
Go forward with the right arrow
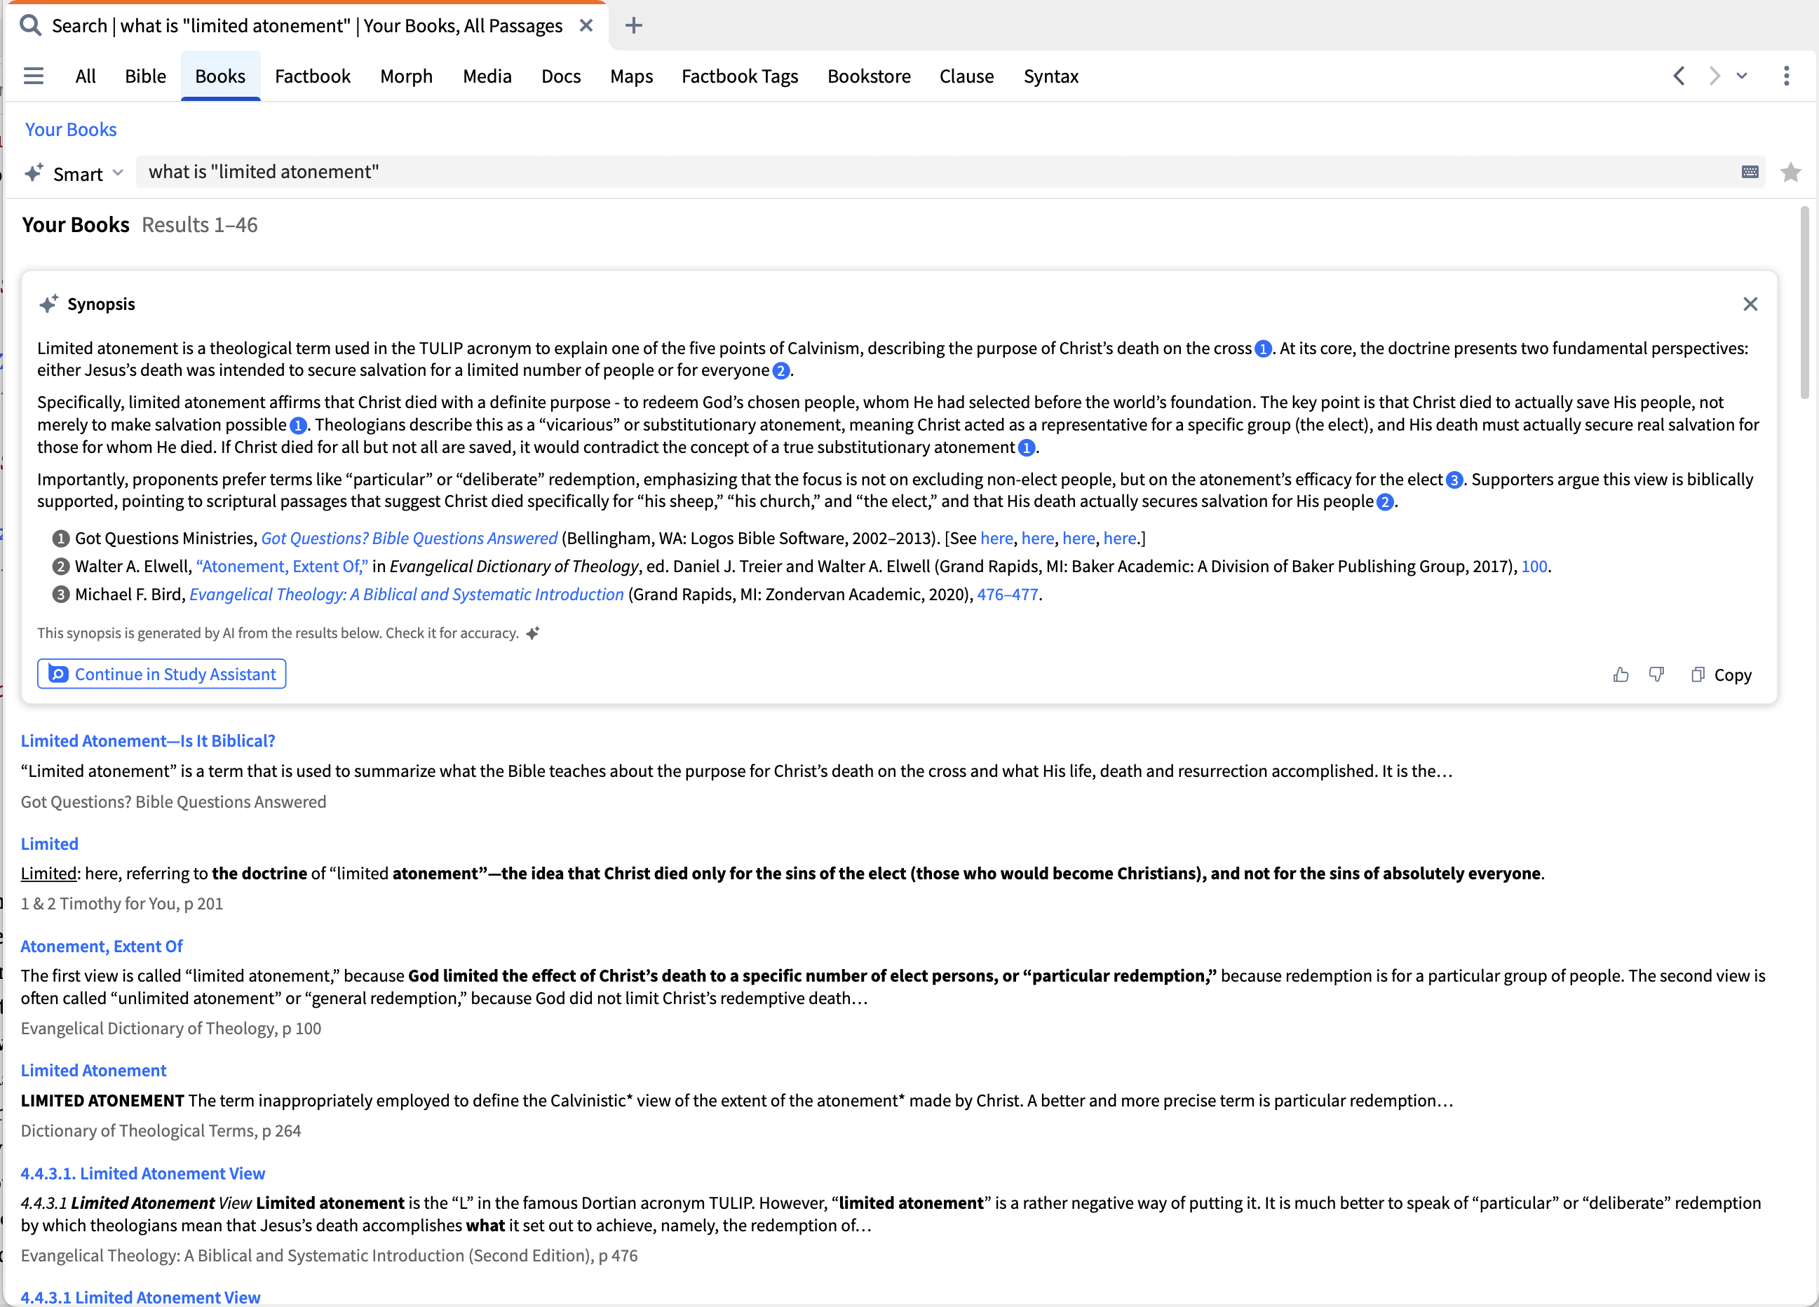click(x=1714, y=76)
